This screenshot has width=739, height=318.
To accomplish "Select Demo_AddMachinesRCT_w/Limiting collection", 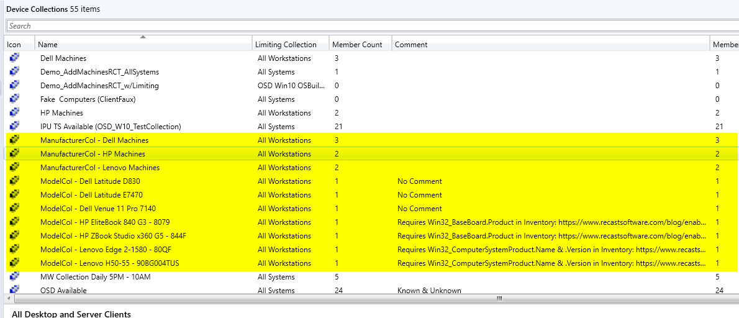I will pyautogui.click(x=99, y=86).
